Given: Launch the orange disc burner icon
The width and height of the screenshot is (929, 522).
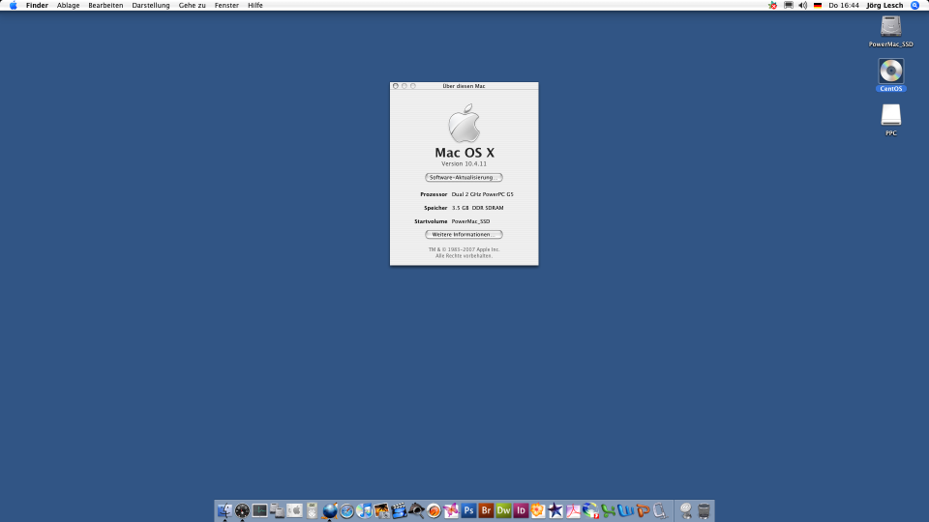Looking at the screenshot, I should 434,510.
